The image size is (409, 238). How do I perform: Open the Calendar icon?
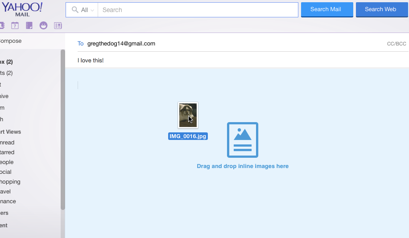15,25
